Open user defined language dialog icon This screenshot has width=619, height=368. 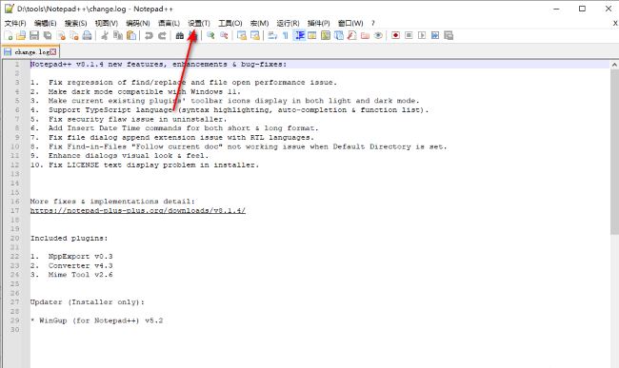click(x=312, y=36)
